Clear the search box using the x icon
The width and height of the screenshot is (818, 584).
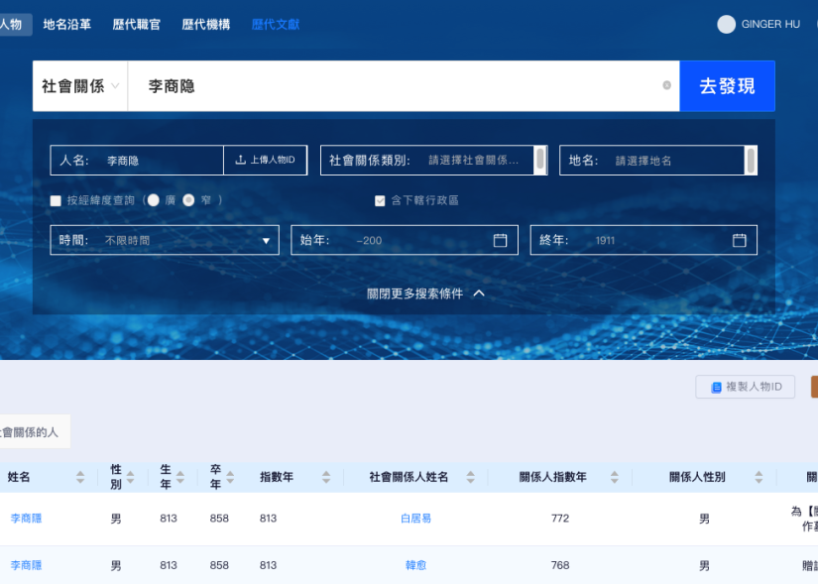click(665, 86)
